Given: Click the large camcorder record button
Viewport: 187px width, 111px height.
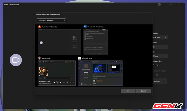Looking at the screenshot, I should click(16, 60).
